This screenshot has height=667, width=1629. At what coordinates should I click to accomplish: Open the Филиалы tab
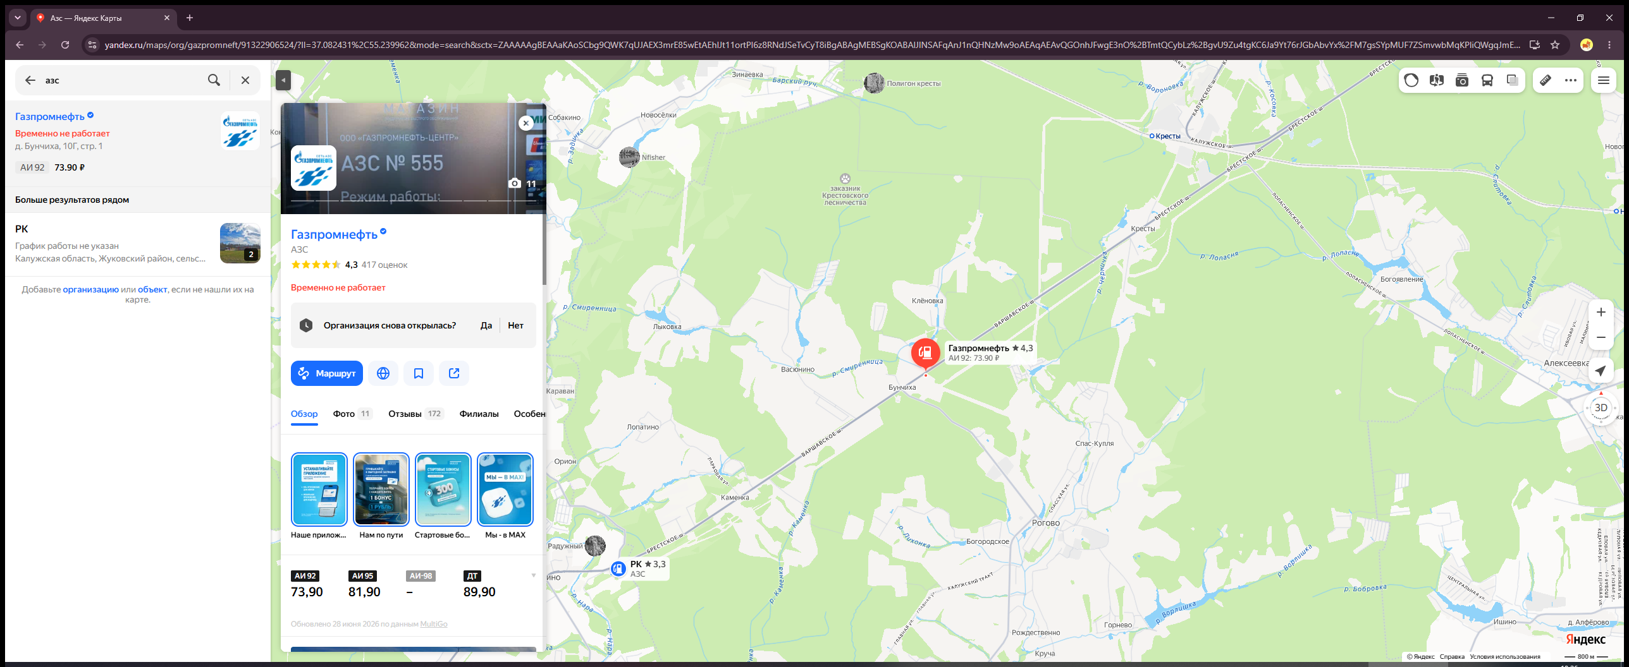(x=479, y=414)
